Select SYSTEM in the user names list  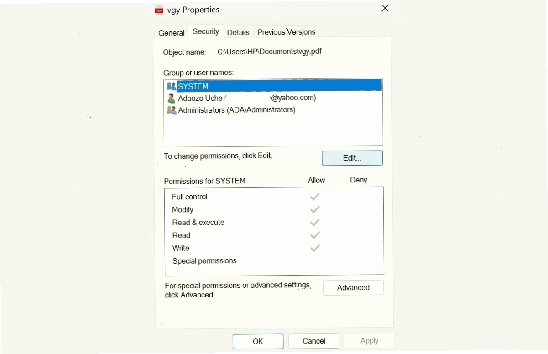coord(274,86)
